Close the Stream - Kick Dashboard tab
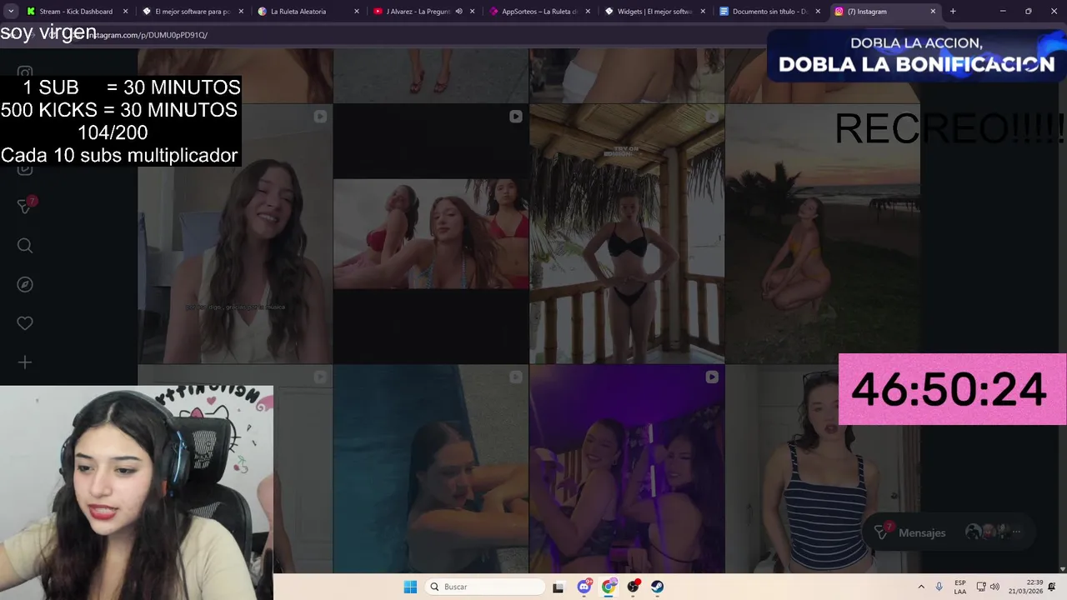Viewport: 1067px width, 600px height. (126, 12)
